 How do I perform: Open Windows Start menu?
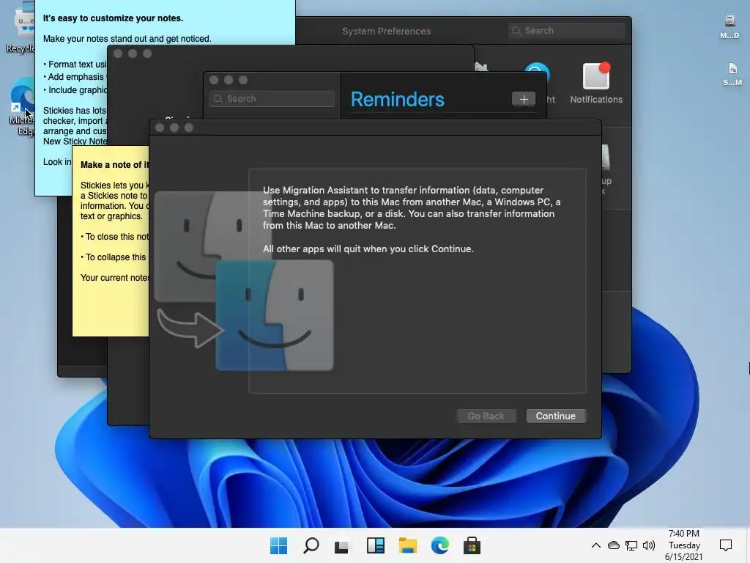pyautogui.click(x=278, y=545)
